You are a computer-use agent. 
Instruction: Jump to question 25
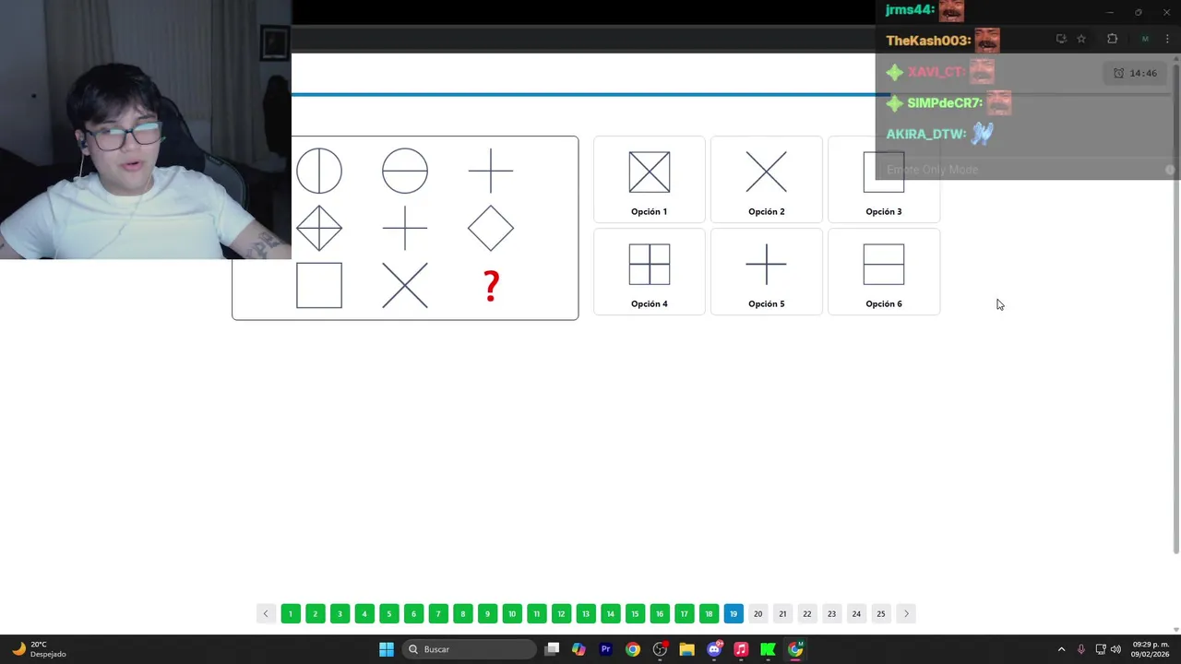tap(881, 613)
